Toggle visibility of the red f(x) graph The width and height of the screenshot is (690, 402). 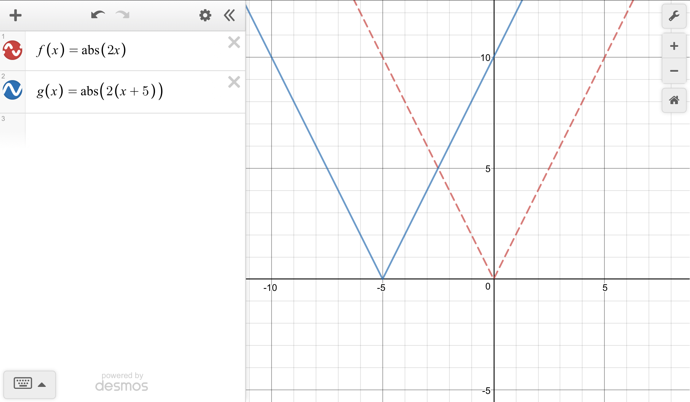(x=12, y=51)
